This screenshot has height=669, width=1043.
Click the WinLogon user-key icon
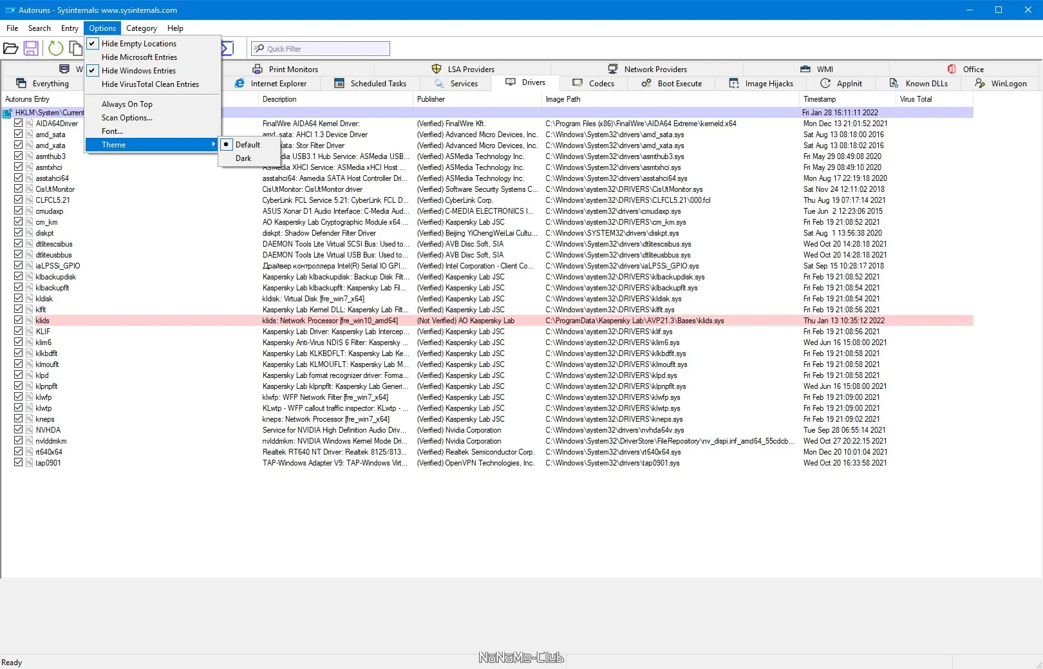[x=980, y=83]
